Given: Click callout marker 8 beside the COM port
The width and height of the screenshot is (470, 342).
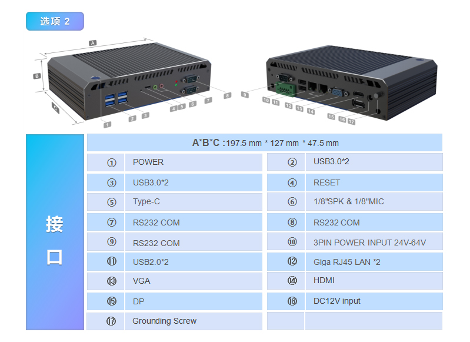Looking at the screenshot, I should [x=228, y=96].
